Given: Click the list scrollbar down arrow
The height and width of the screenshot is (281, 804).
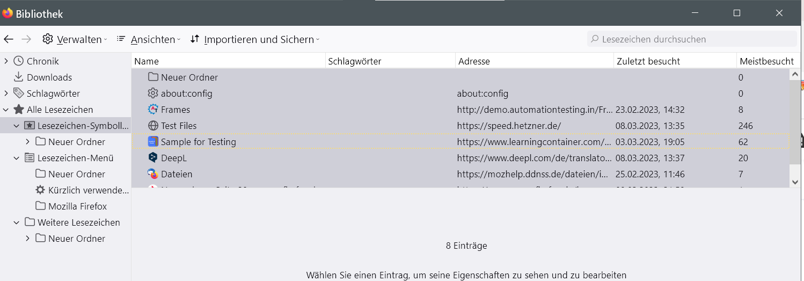Looking at the screenshot, I should coord(795,182).
